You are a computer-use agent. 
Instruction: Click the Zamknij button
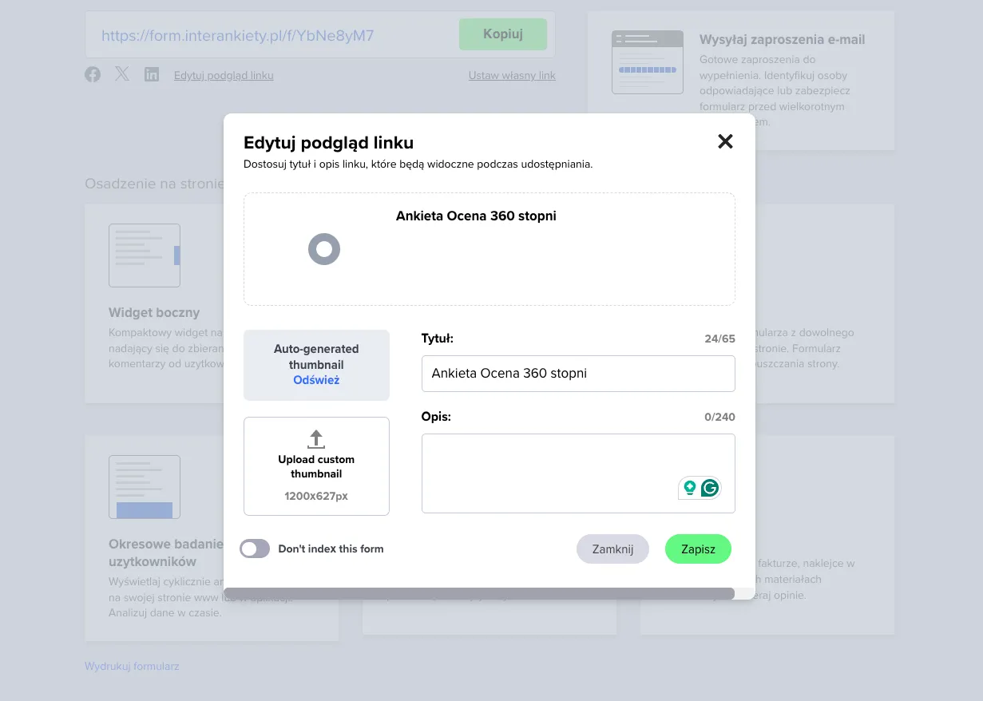coord(612,549)
